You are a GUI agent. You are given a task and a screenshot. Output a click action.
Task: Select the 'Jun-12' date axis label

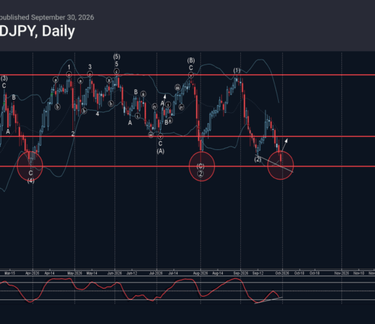click(x=132, y=273)
